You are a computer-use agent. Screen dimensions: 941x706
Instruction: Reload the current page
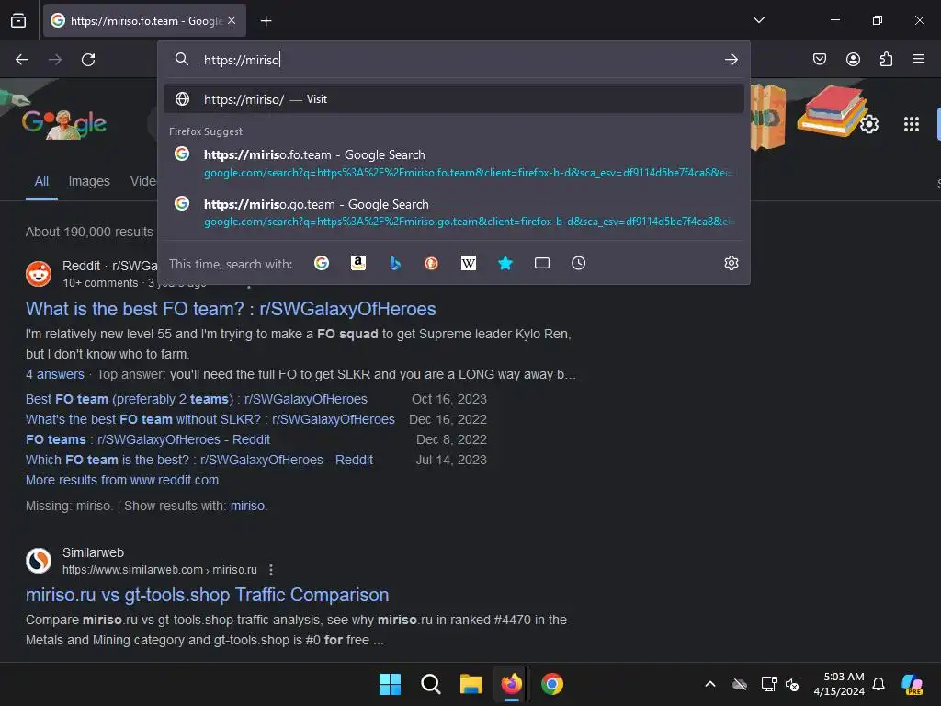88,60
